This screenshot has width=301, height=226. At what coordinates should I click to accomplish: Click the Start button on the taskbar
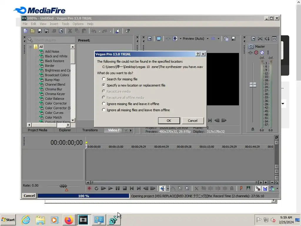pos(8,220)
